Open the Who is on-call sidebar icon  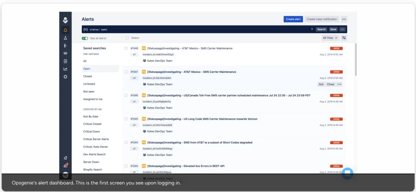click(65, 45)
